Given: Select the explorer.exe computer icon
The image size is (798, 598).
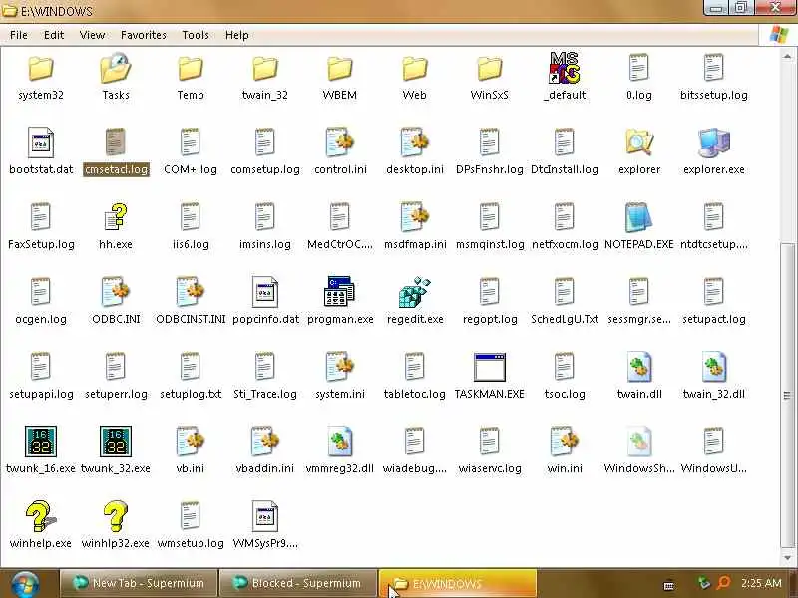Looking at the screenshot, I should pyautogui.click(x=714, y=143).
